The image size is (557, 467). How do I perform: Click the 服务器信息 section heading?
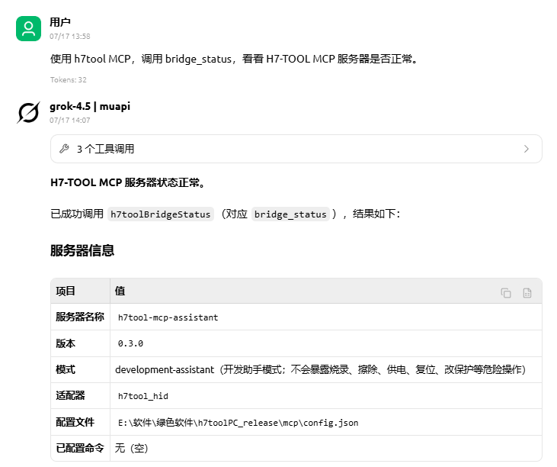[82, 250]
